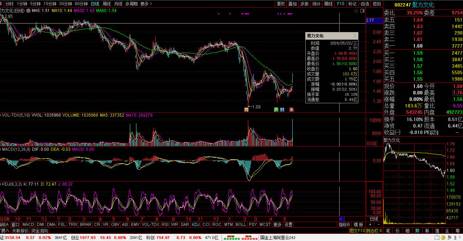Select the RSI indicator tab
The image size is (463, 241).
pos(165,225)
